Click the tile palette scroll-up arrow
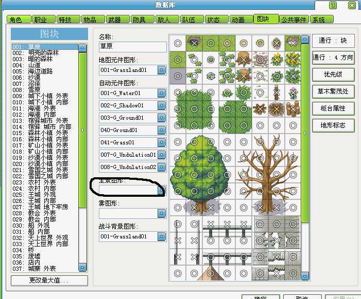Viewport: 361px width, 299px height. coord(305,39)
